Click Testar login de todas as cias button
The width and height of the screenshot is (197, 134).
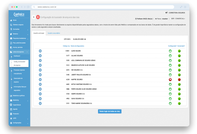click(110, 111)
